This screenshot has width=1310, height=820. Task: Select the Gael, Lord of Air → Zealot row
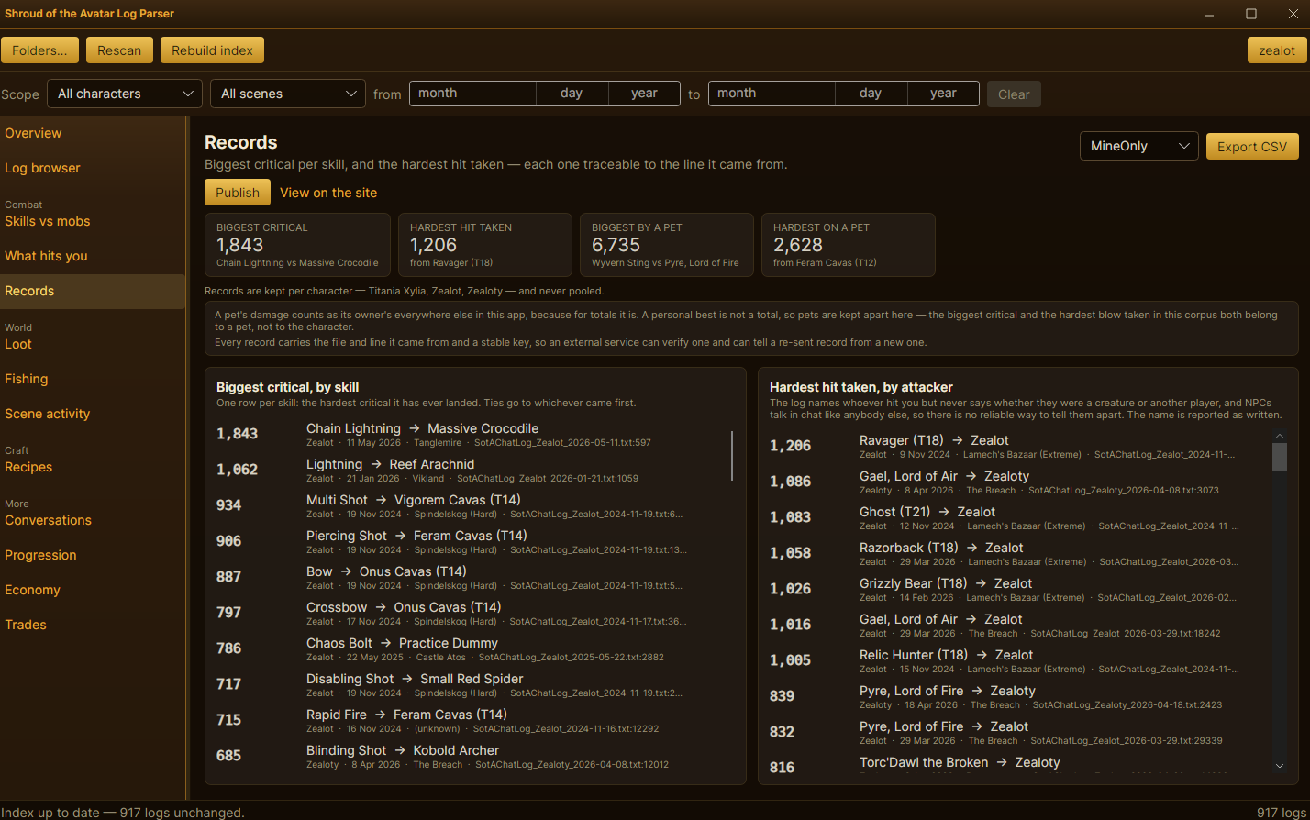[1018, 625]
